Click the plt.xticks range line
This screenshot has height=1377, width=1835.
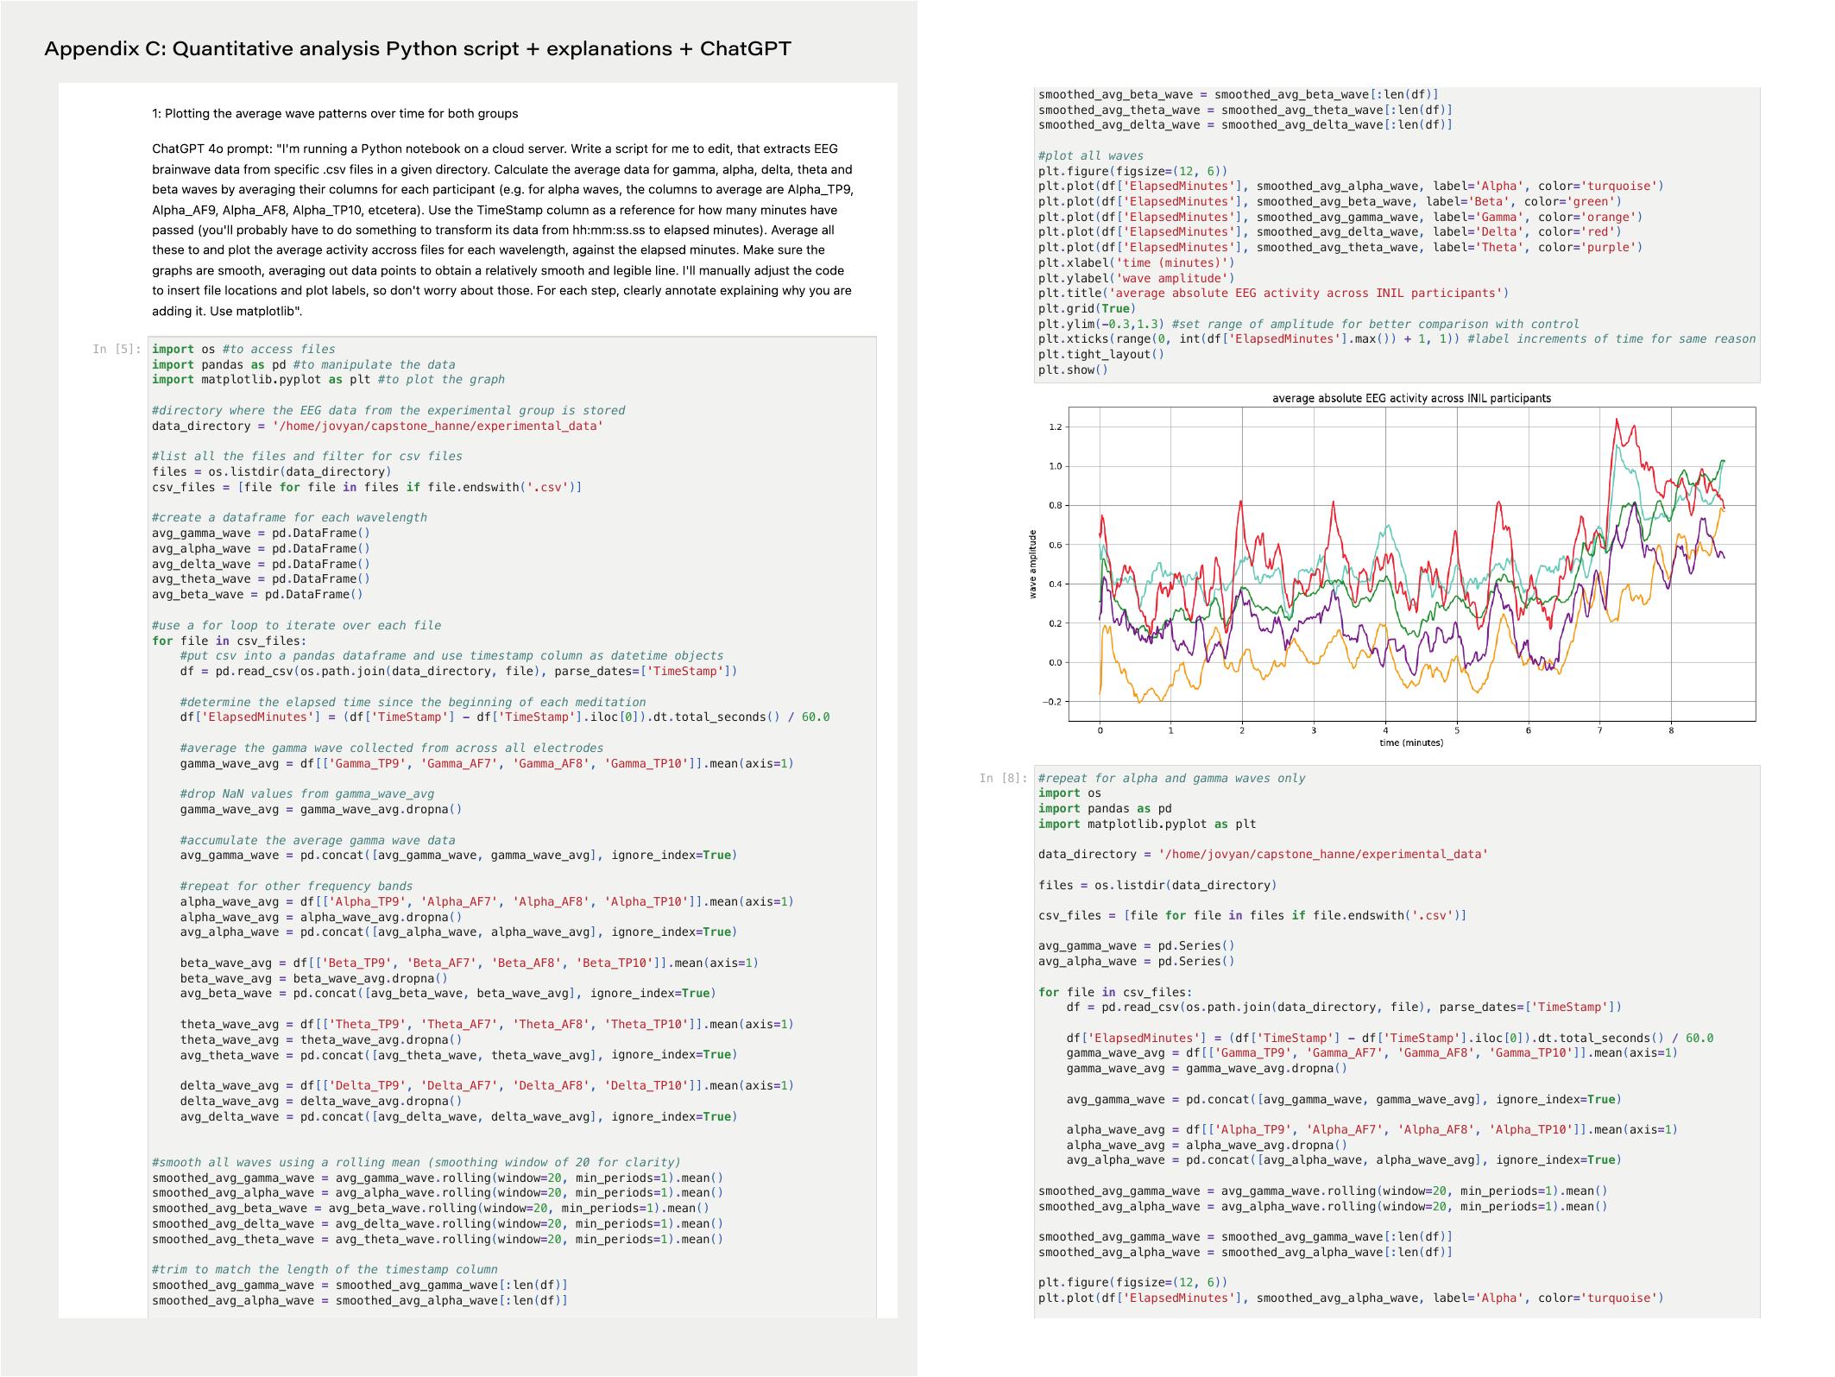1397,338
